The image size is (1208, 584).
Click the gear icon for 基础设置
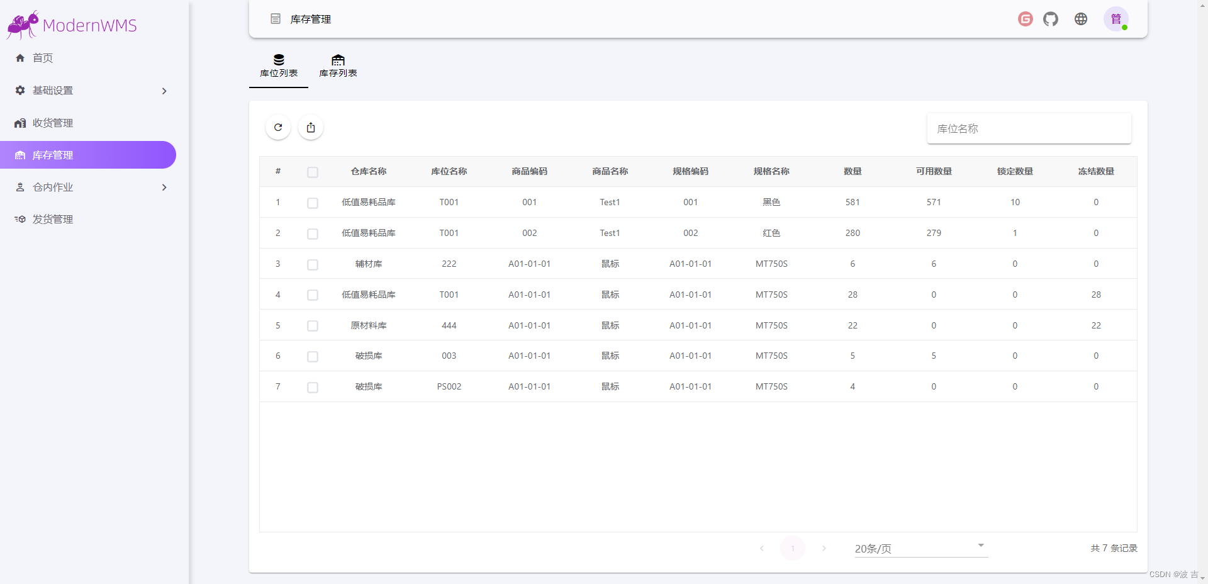(20, 91)
